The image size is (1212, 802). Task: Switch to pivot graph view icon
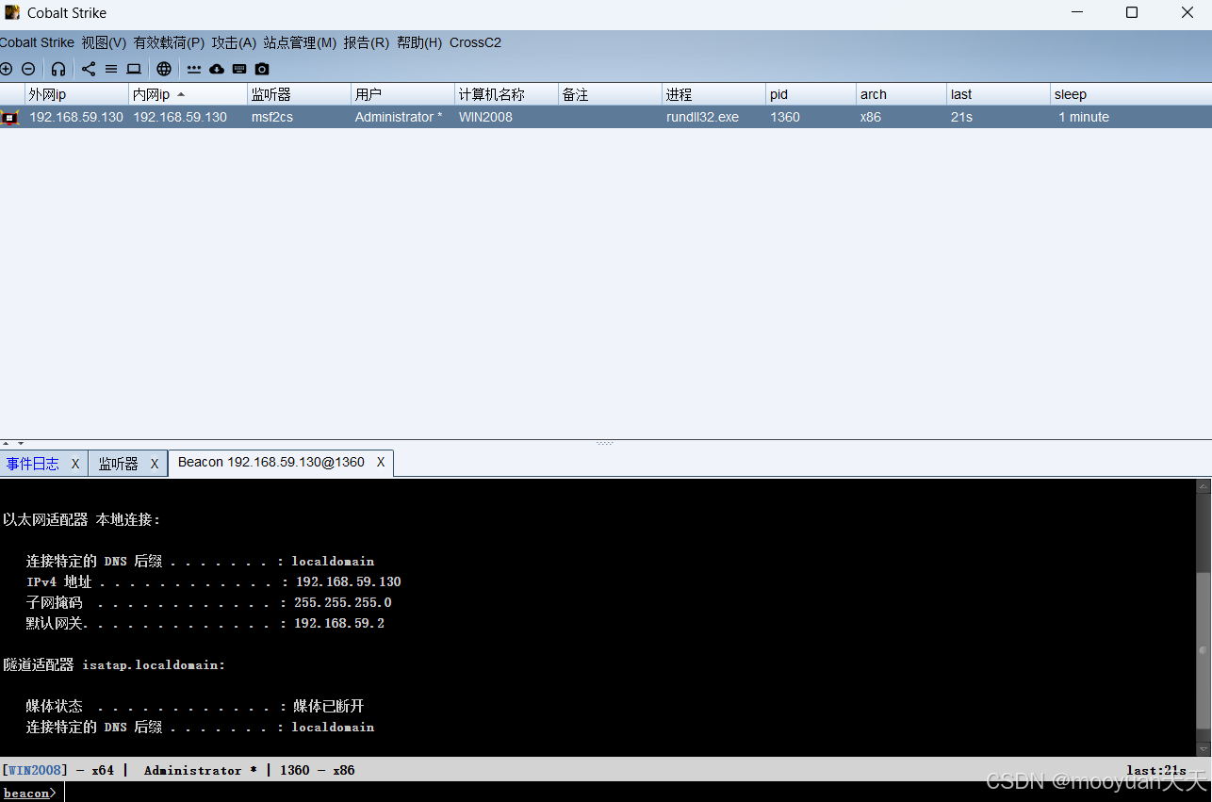point(89,69)
